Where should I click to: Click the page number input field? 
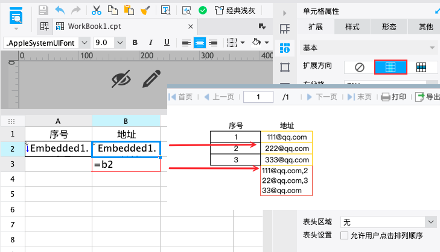pos(258,97)
